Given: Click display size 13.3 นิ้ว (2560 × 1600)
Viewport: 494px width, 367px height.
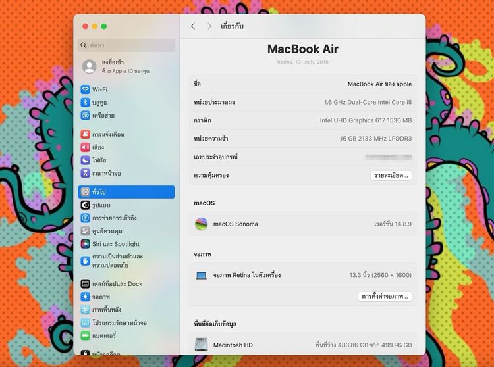Looking at the screenshot, I should 380,275.
